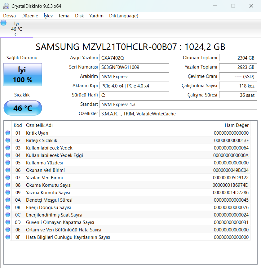Click the CrystalDiskInfo app icon in title bar
Screen dimensions: 261x268
click(x=6, y=6)
